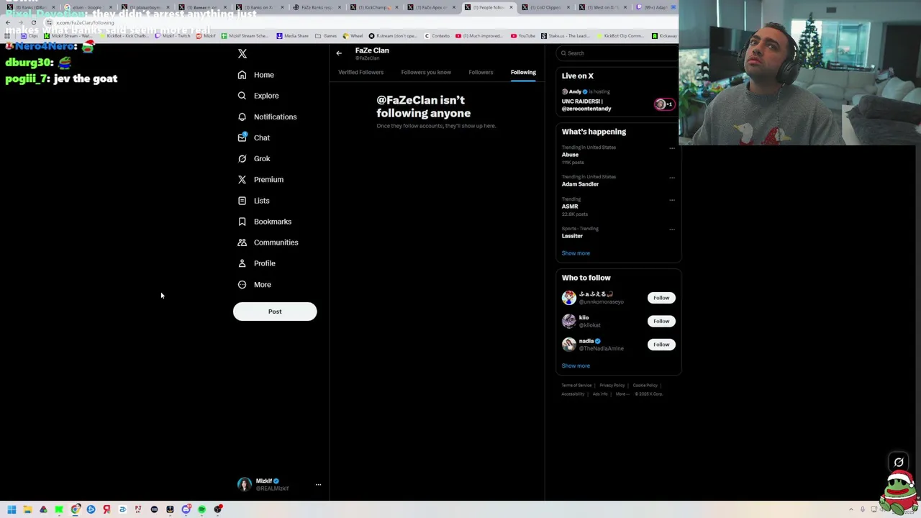
Task: Open File Explorer from taskbar
Action: pyautogui.click(x=27, y=509)
